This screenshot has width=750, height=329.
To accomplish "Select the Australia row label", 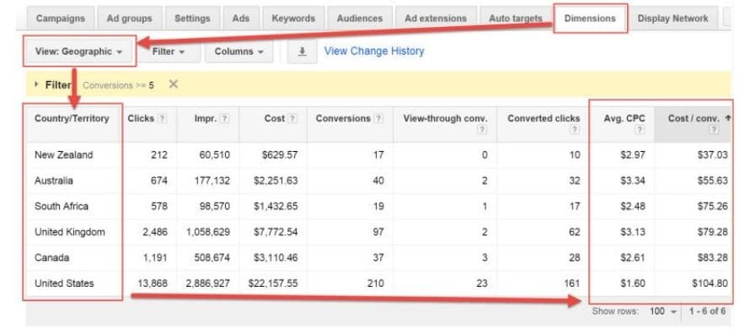I will (54, 181).
